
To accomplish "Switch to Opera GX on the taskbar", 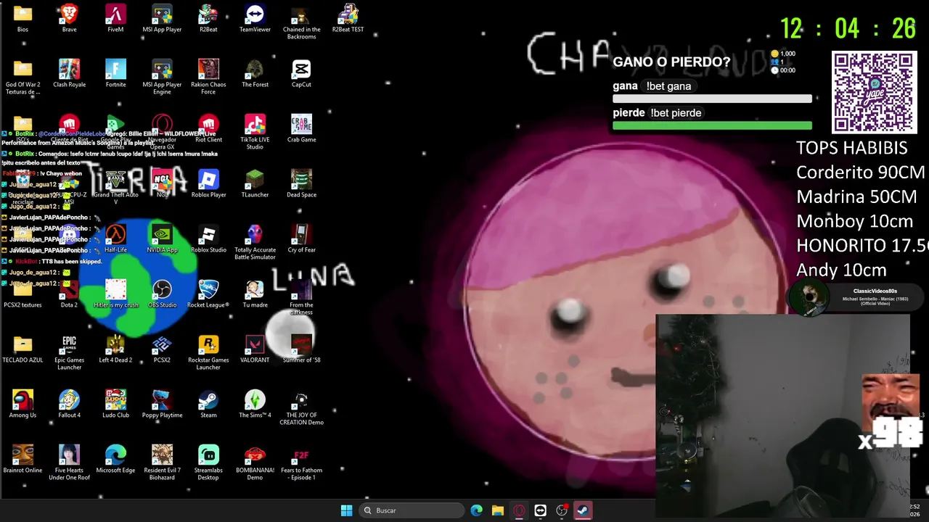I will click(519, 510).
